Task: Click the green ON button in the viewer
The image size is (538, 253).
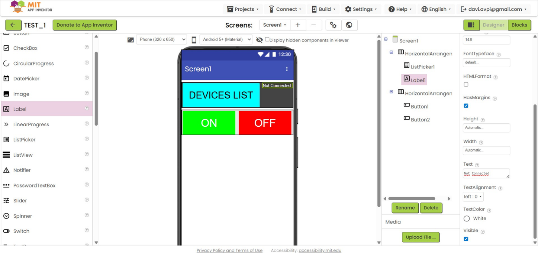Action: 209,123
